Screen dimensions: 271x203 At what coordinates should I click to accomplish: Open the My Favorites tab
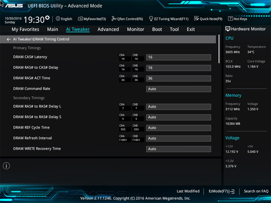point(26,29)
